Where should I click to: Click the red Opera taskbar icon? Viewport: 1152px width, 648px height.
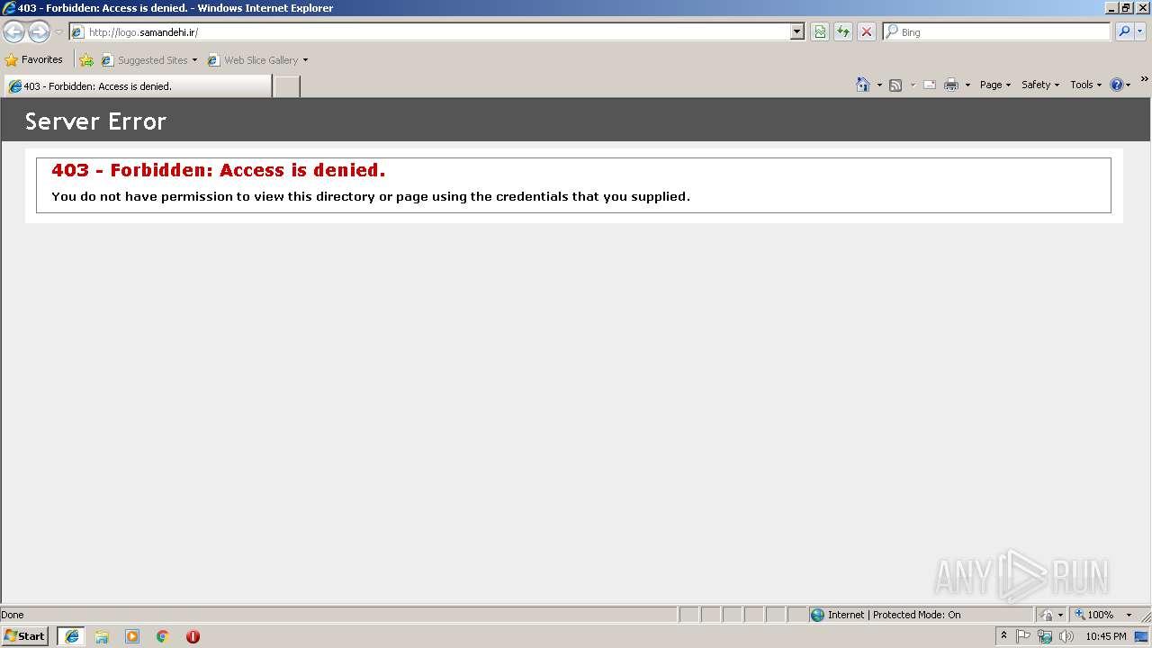pyautogui.click(x=193, y=636)
